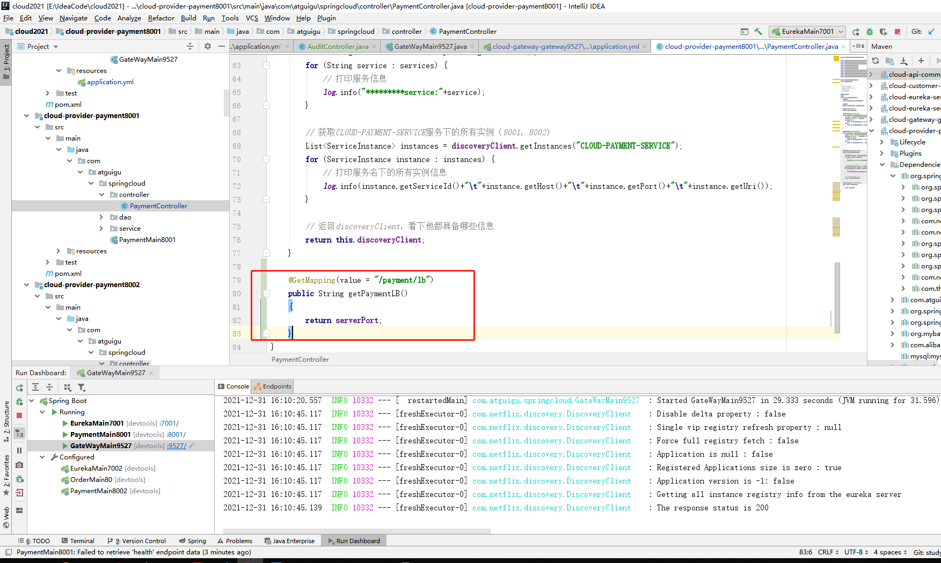Open the Refactor menu
This screenshot has height=563, width=941.
click(161, 18)
